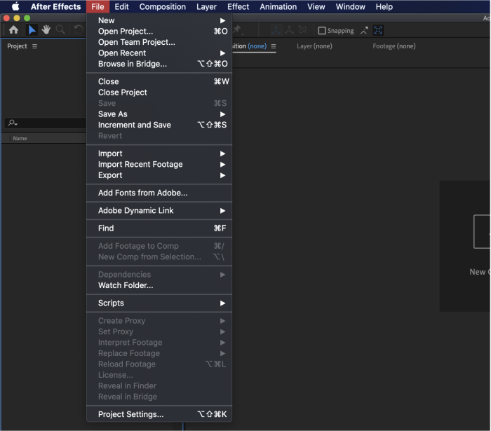
Task: Select the Hand tool
Action: (x=46, y=30)
